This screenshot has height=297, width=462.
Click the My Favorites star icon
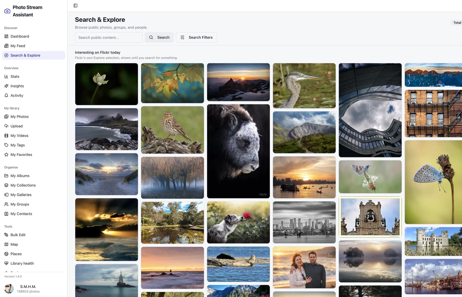[x=6, y=155]
